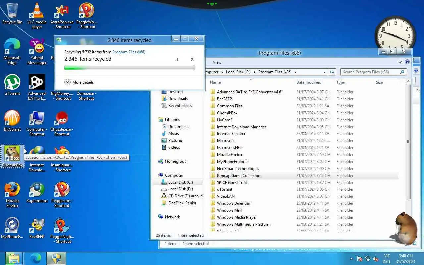Sort by Date modified column

pyautogui.click(x=314, y=82)
